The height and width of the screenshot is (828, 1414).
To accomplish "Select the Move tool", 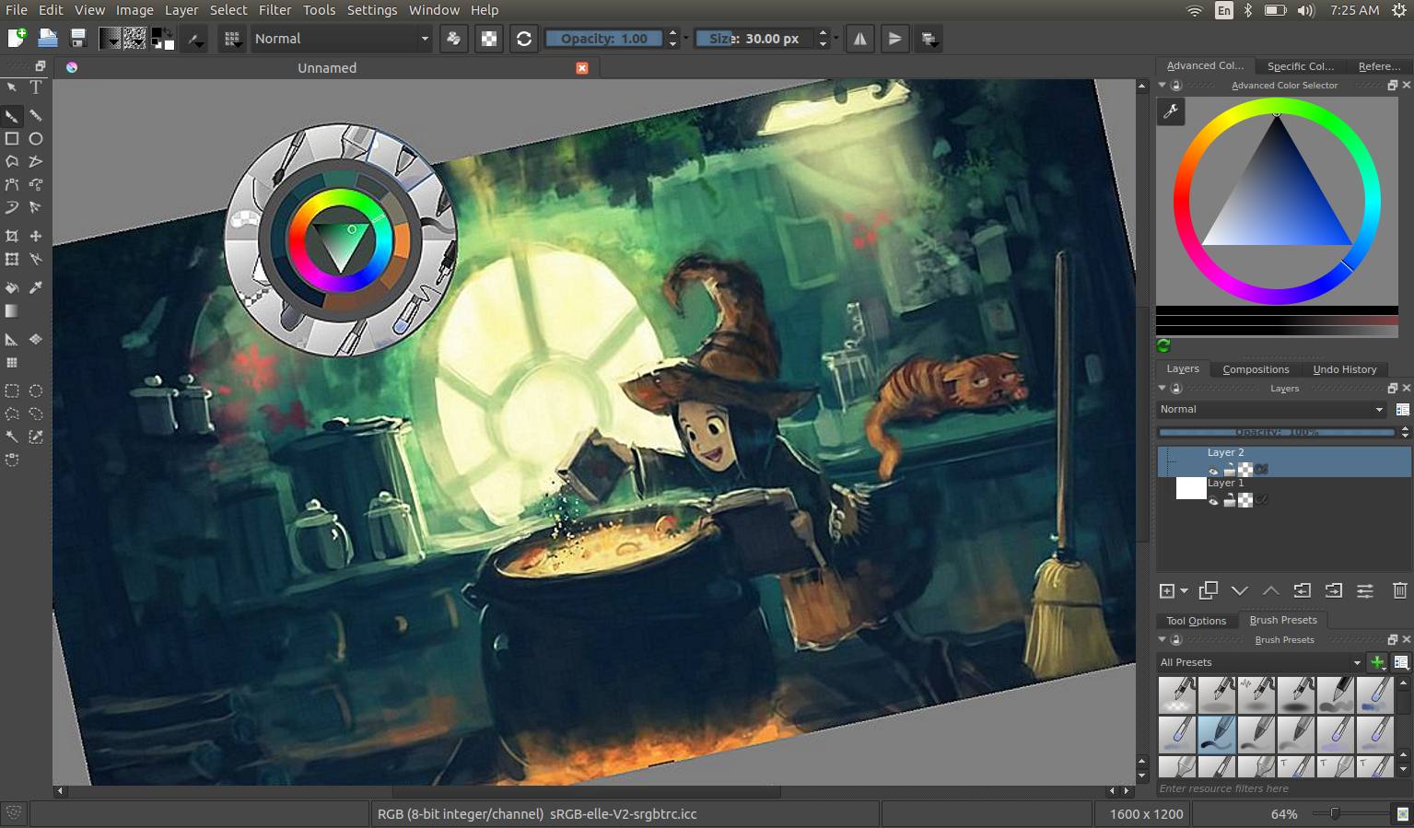I will pos(36,236).
